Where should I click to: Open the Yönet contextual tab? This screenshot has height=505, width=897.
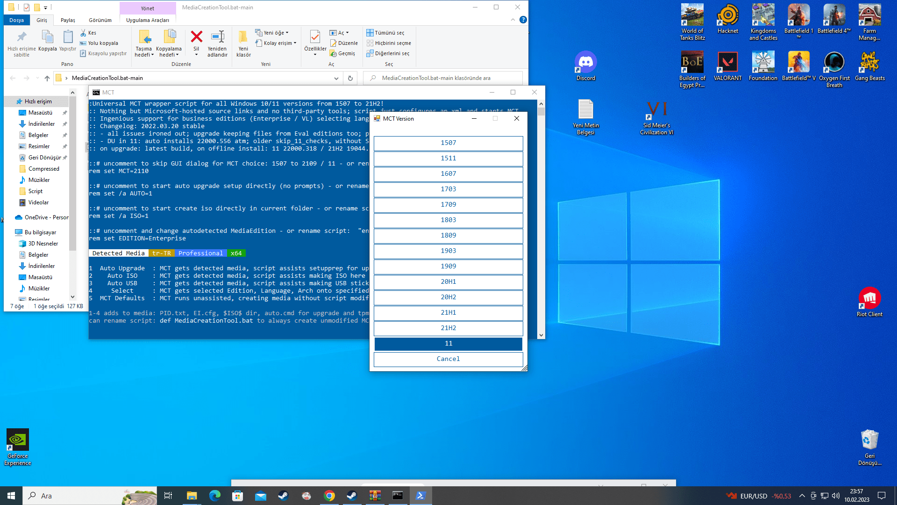[x=148, y=8]
